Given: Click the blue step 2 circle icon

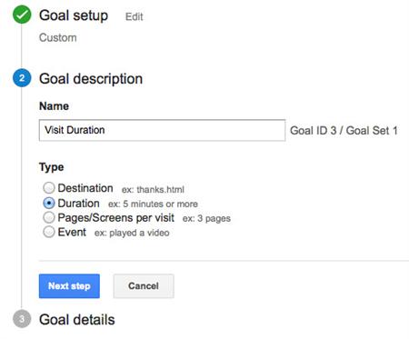Looking at the screenshot, I should pyautogui.click(x=22, y=78).
